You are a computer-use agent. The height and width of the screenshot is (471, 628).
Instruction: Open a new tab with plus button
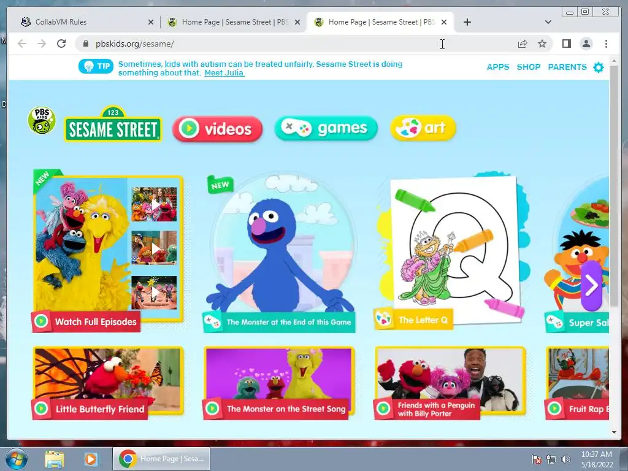(x=467, y=22)
